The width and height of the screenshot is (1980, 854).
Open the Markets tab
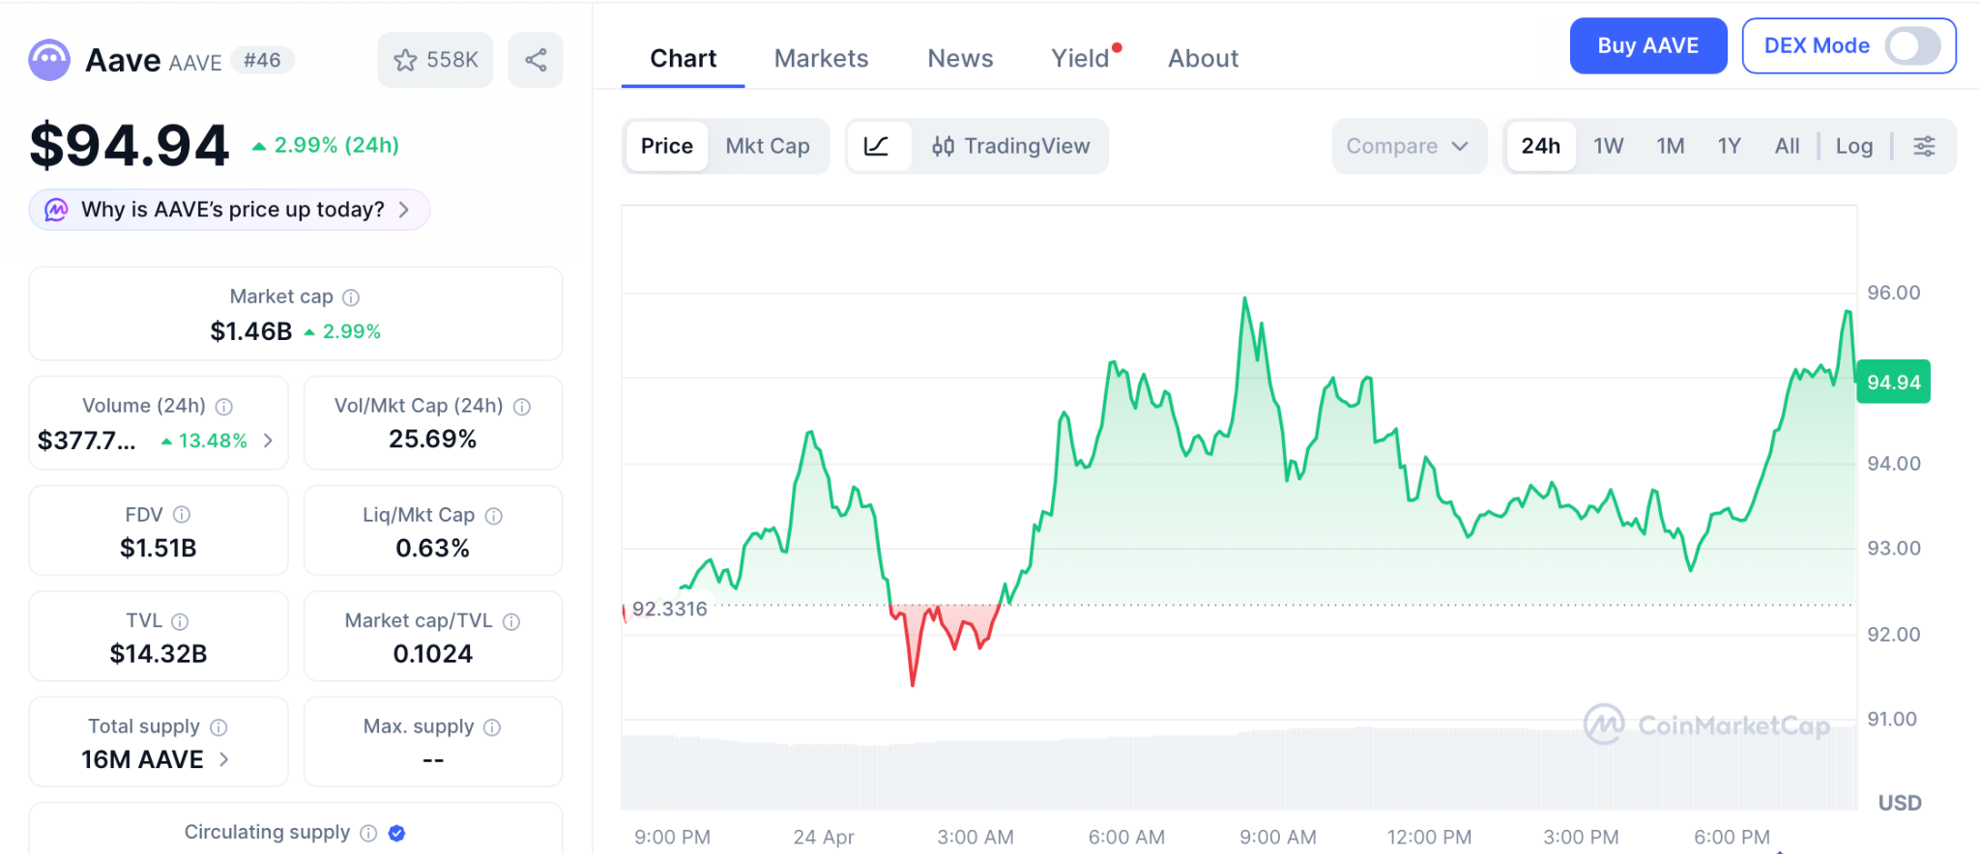[x=821, y=59]
